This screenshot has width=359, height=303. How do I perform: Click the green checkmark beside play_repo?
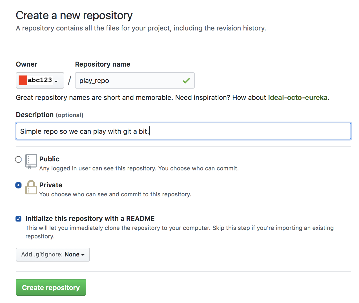click(x=186, y=80)
